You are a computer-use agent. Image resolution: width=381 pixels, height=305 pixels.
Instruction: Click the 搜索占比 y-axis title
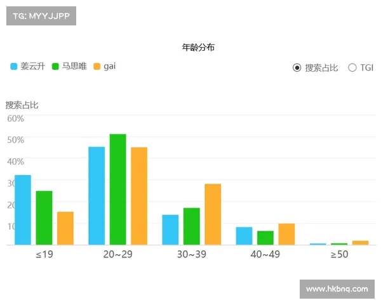click(x=22, y=105)
